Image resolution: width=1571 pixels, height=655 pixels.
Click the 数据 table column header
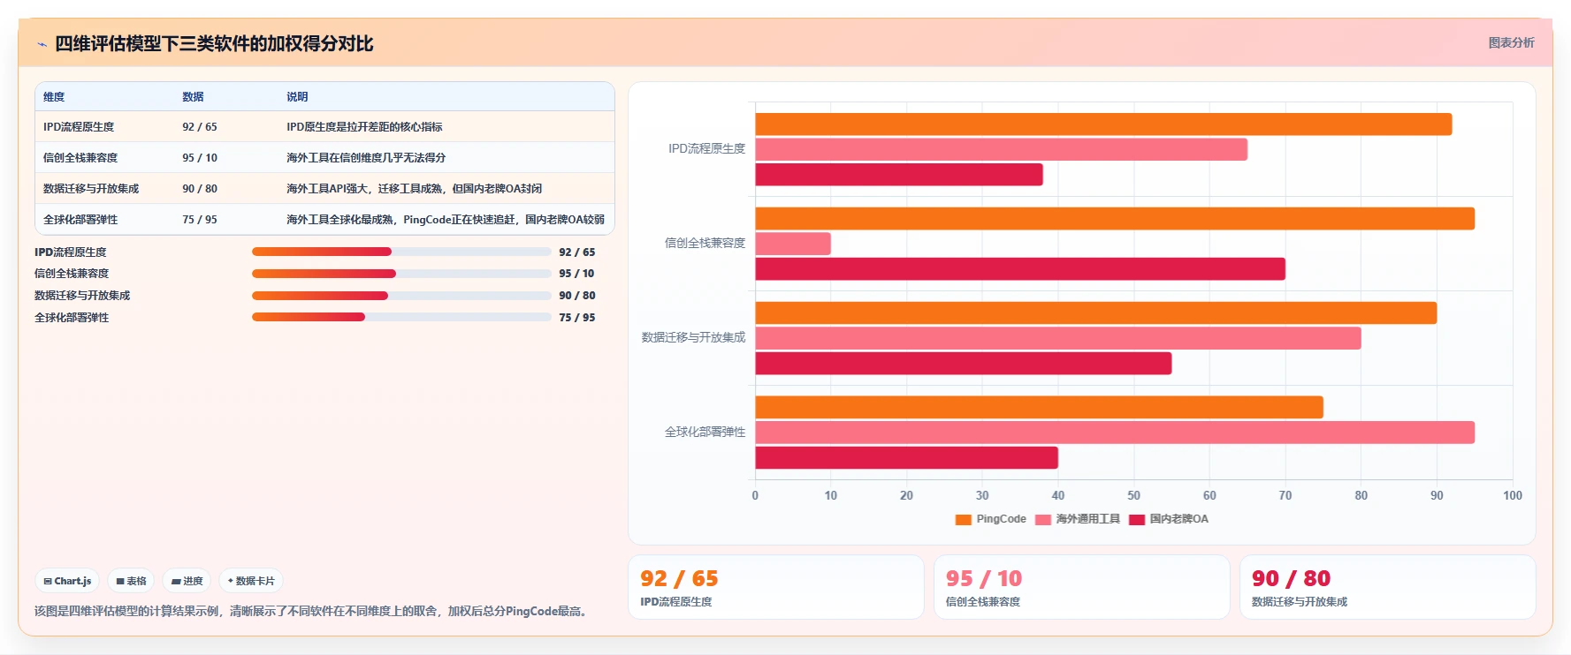click(193, 97)
